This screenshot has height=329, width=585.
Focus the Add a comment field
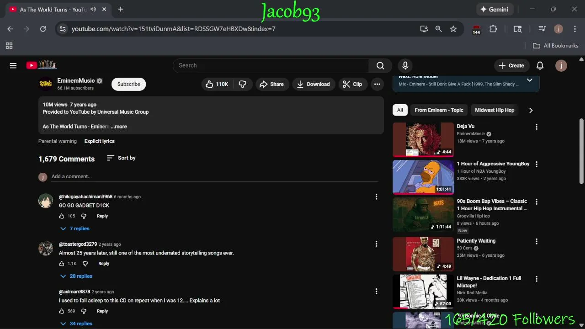click(x=215, y=176)
